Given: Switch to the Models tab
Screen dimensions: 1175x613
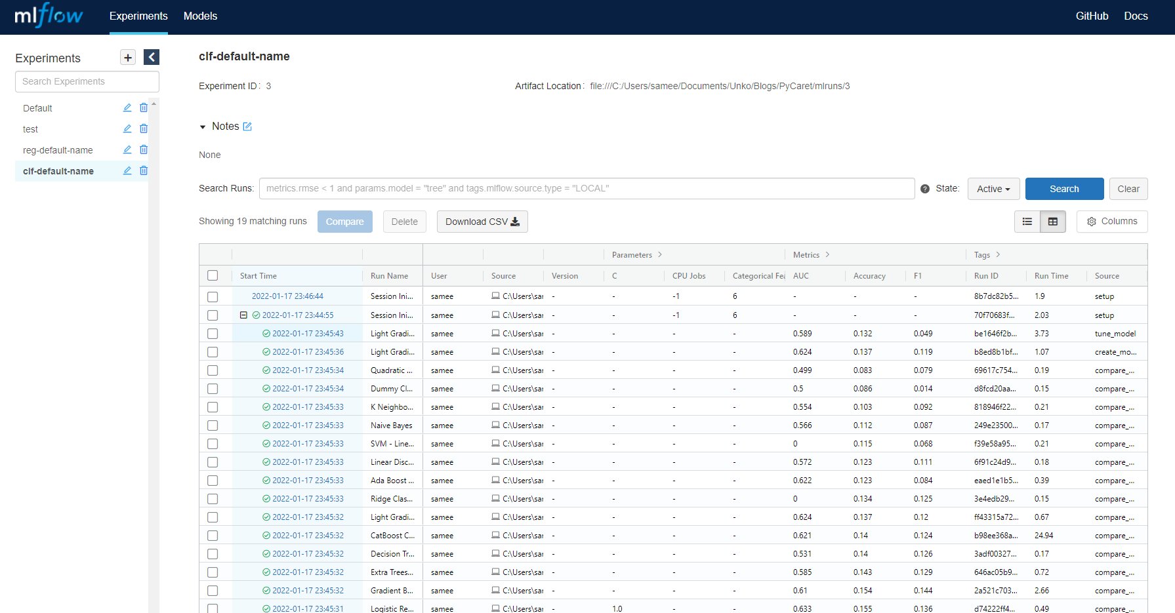Looking at the screenshot, I should pyautogui.click(x=199, y=16).
